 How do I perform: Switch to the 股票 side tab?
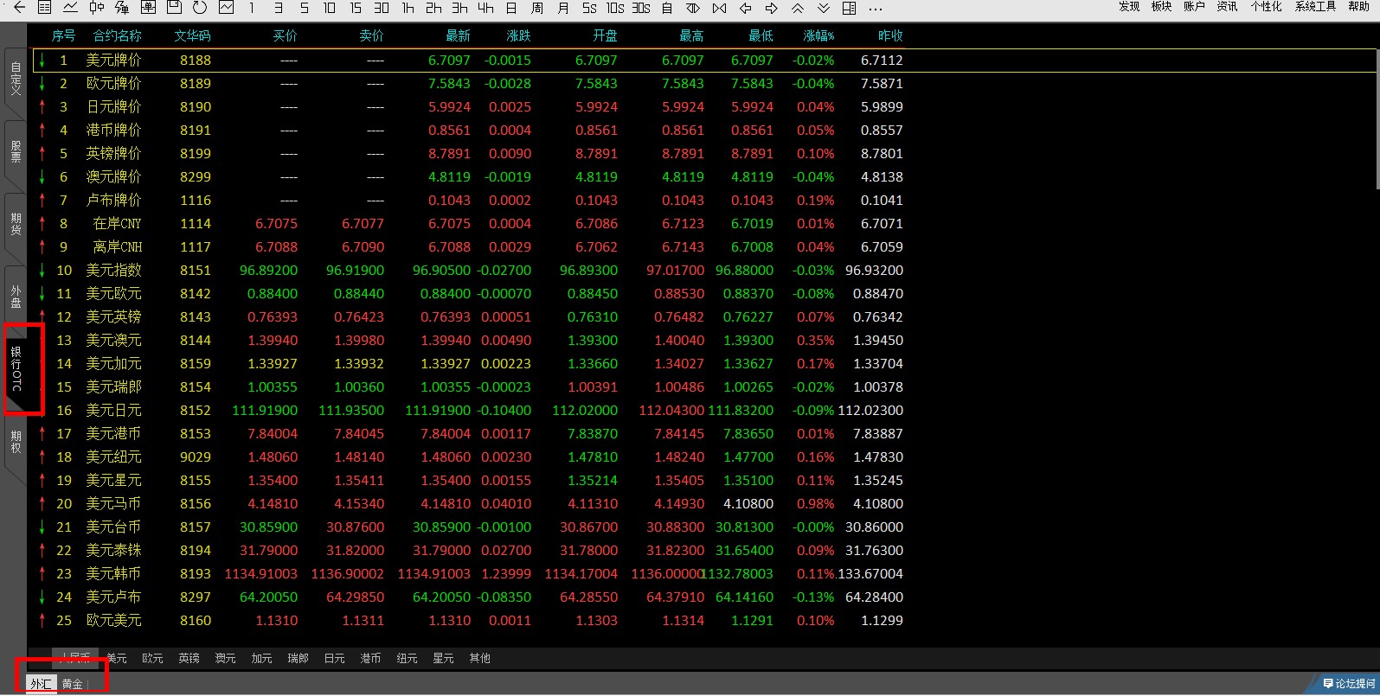click(16, 152)
